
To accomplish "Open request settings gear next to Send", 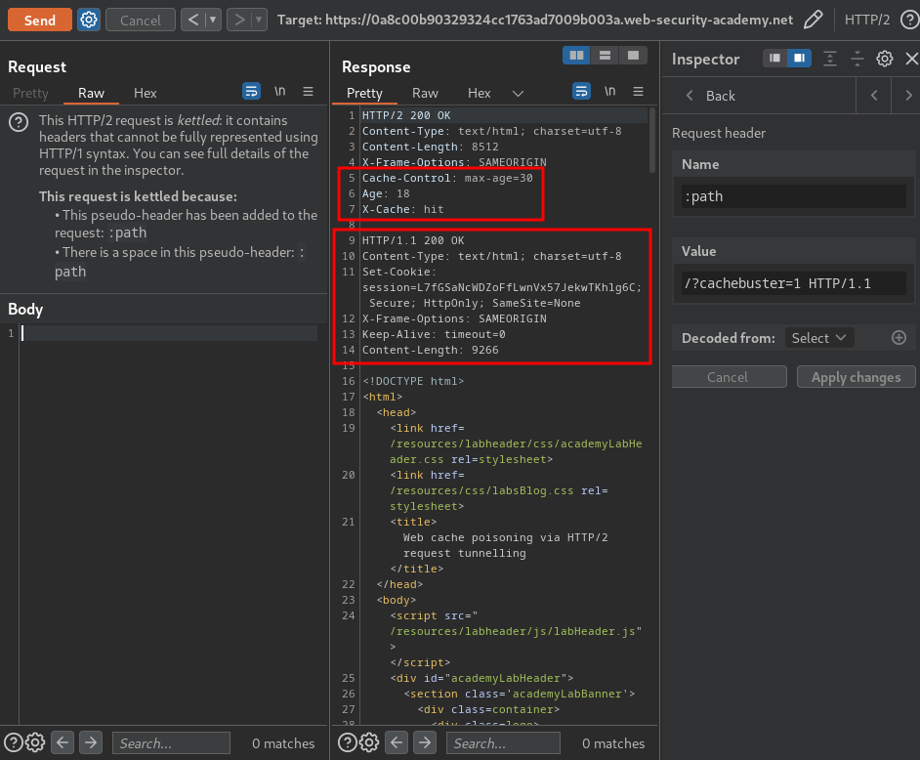I will pos(89,20).
